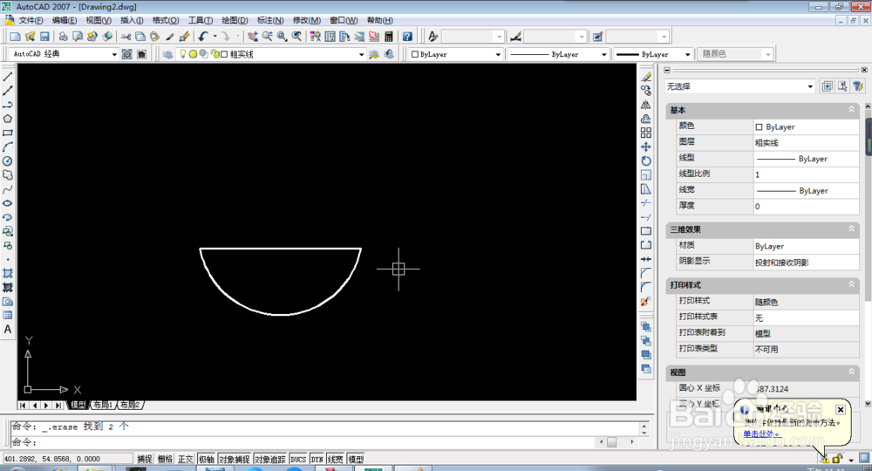Toggle 极轴 polar tracking in status bar
Image resolution: width=872 pixels, height=471 pixels.
[x=207, y=460]
